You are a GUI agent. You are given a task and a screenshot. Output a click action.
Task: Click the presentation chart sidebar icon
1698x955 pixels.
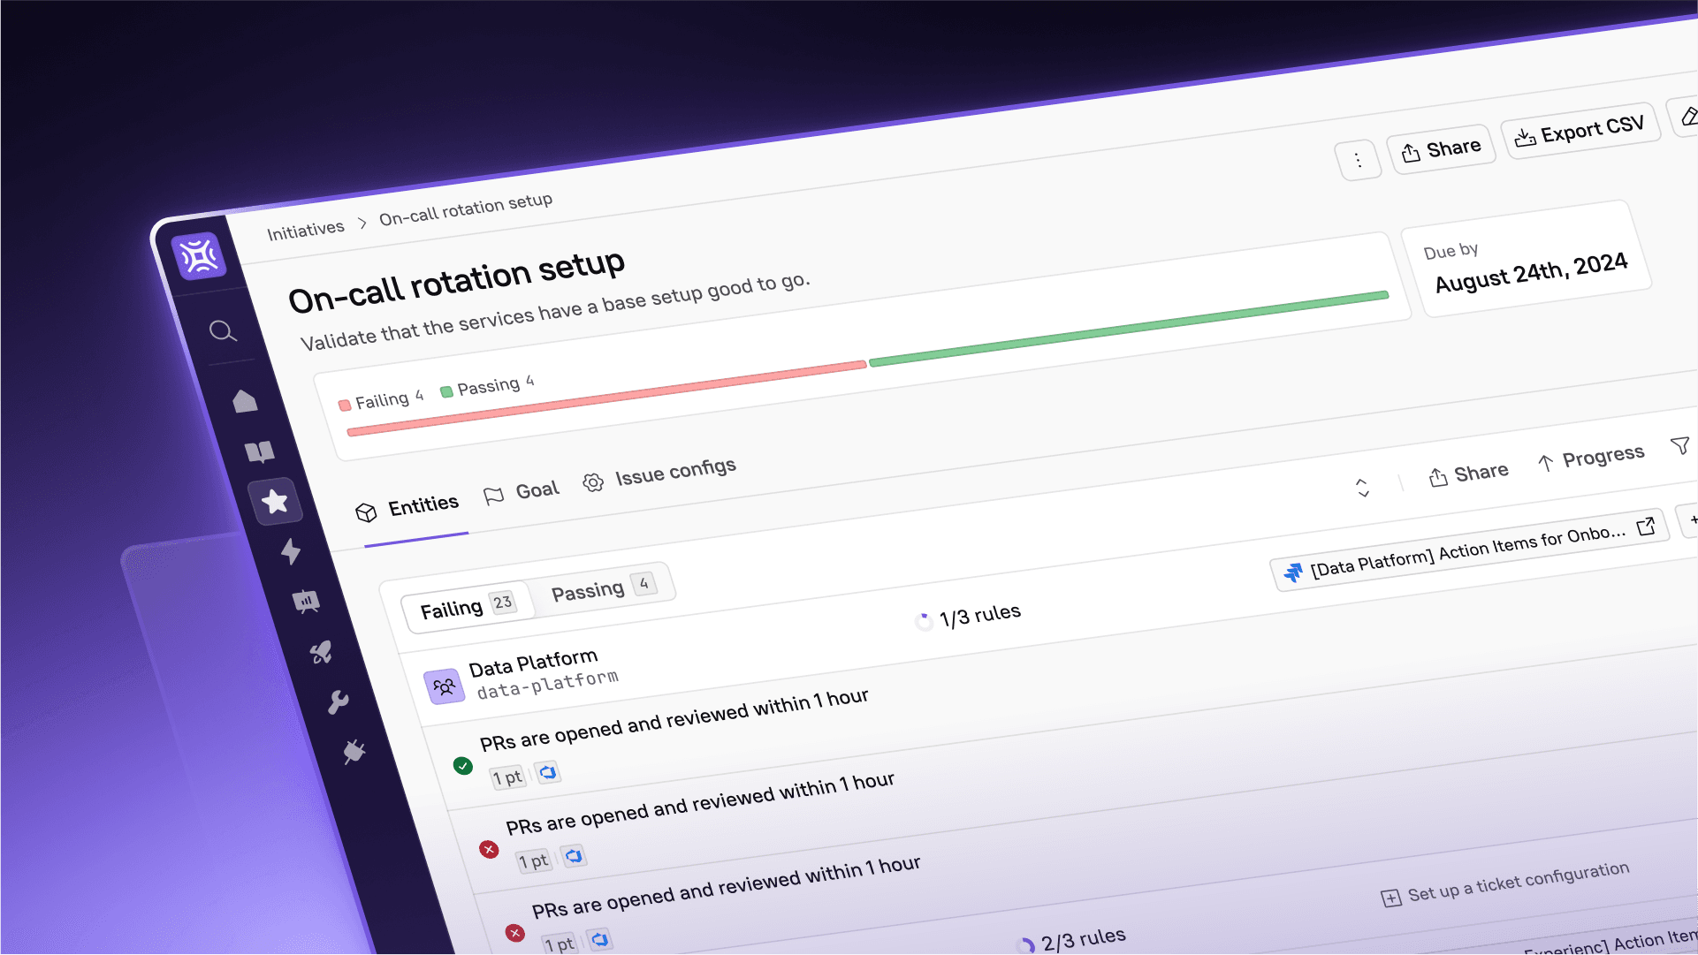(306, 603)
